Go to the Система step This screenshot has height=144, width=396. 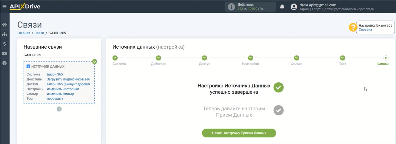click(x=115, y=58)
